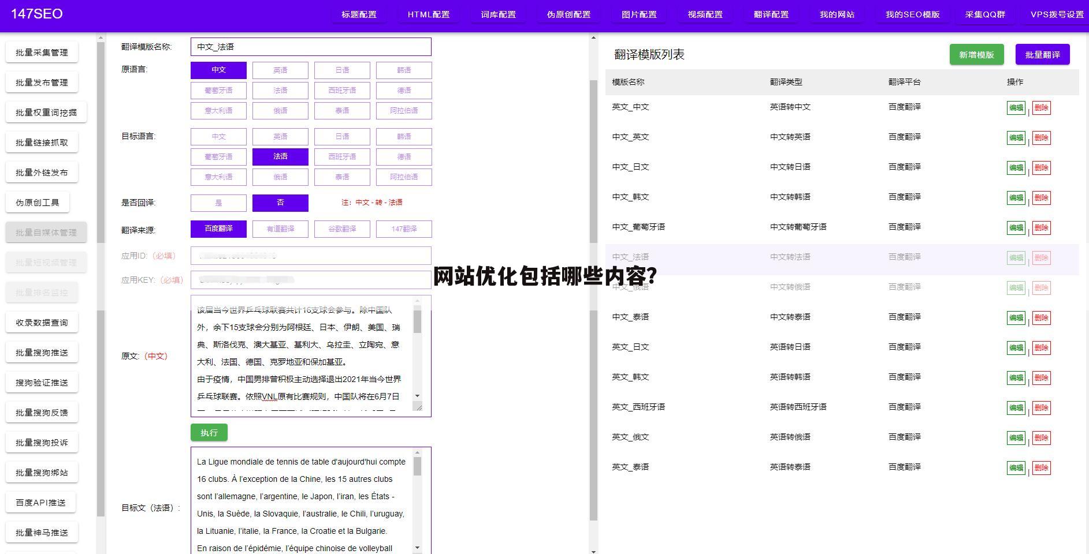This screenshot has width=1089, height=554.
Task: Click the 147SEO logo
Action: coord(36,14)
